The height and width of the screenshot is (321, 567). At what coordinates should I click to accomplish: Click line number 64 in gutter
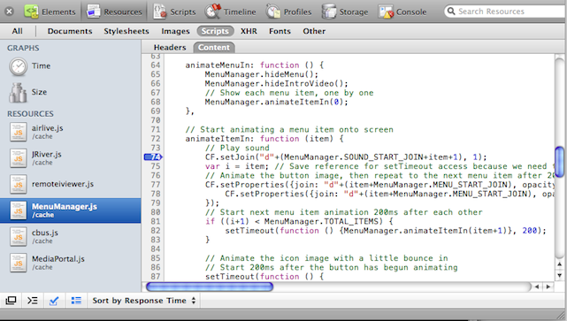(x=156, y=65)
